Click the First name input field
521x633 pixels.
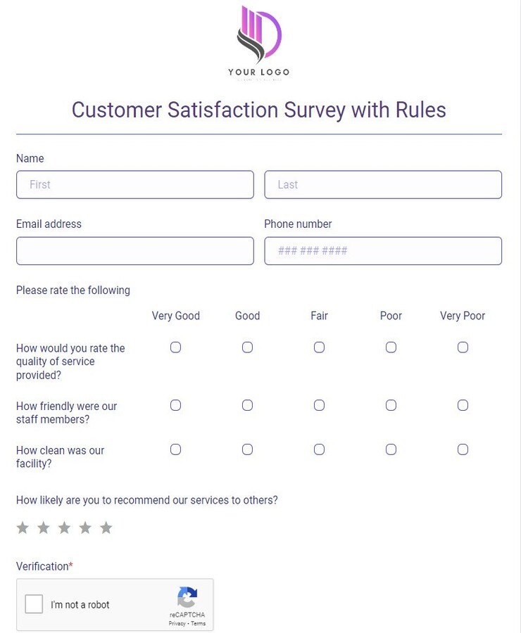[x=134, y=184]
